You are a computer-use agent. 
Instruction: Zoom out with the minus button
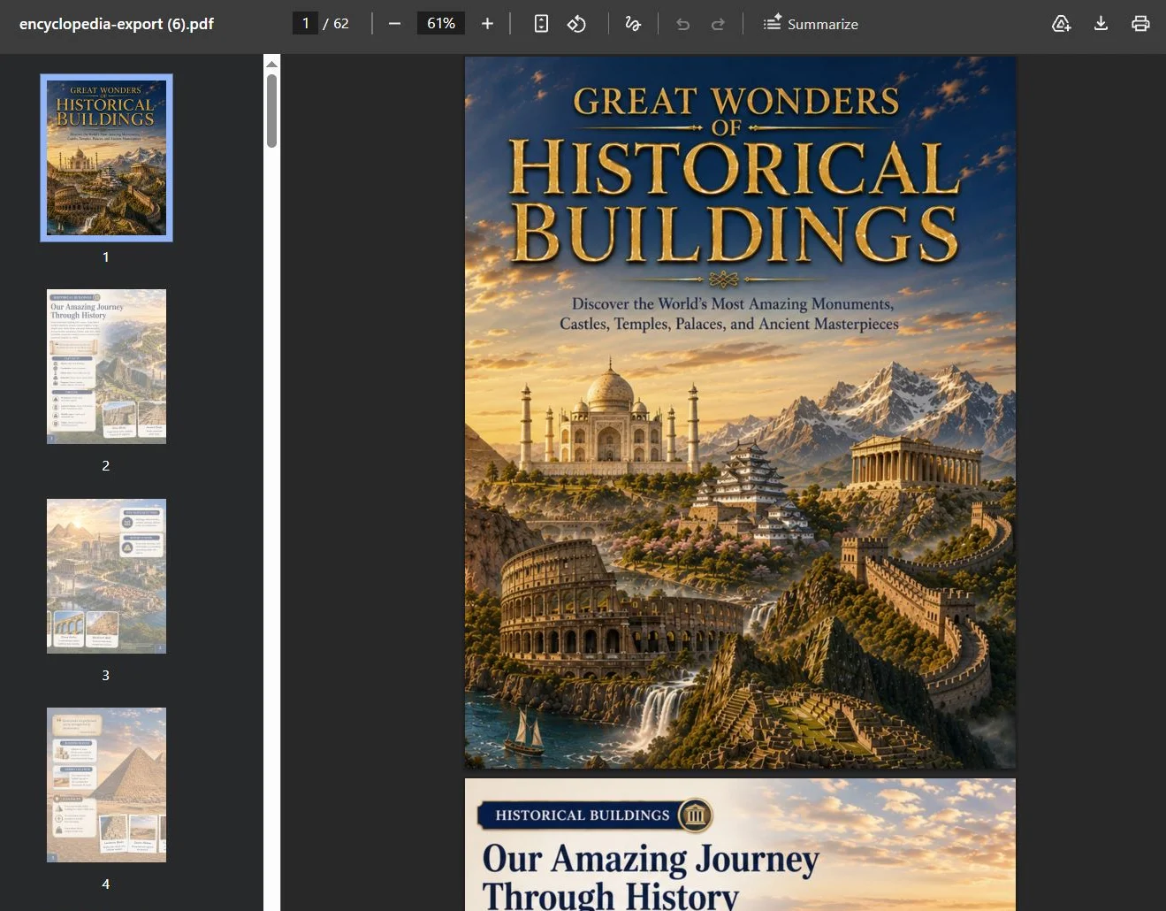coord(394,24)
